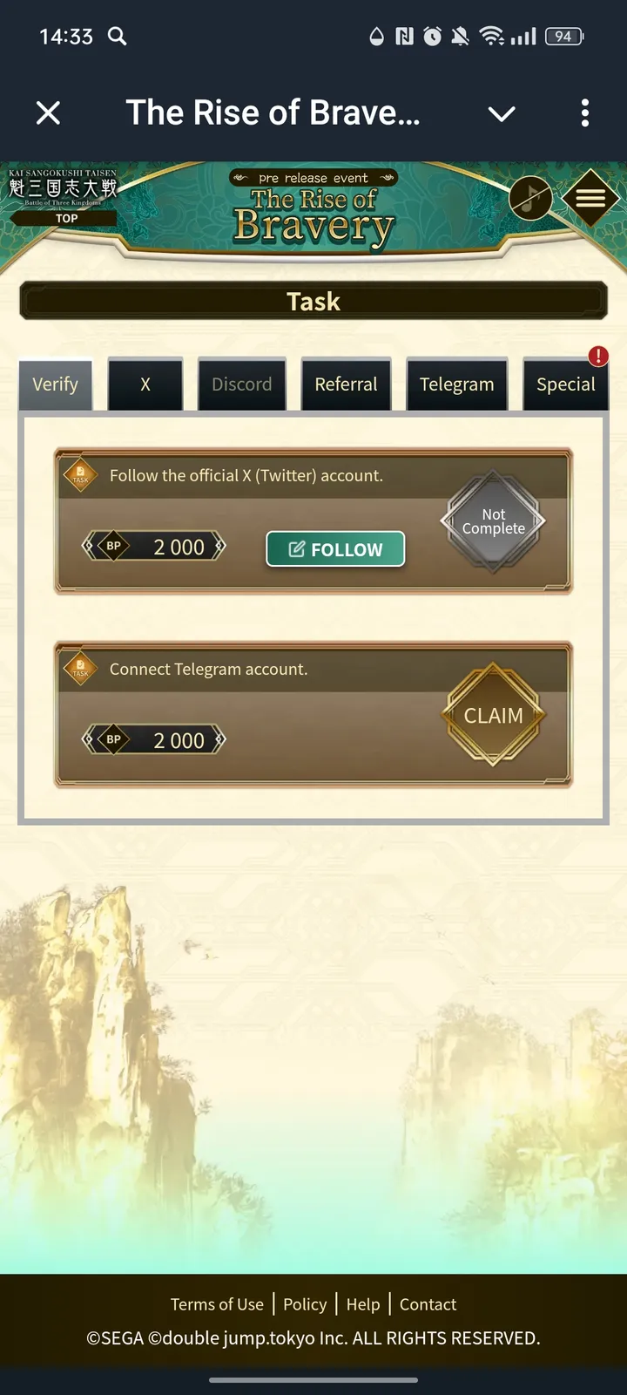The height and width of the screenshot is (1395, 627).
Task: Switch to the Verify tab
Action: [56, 384]
